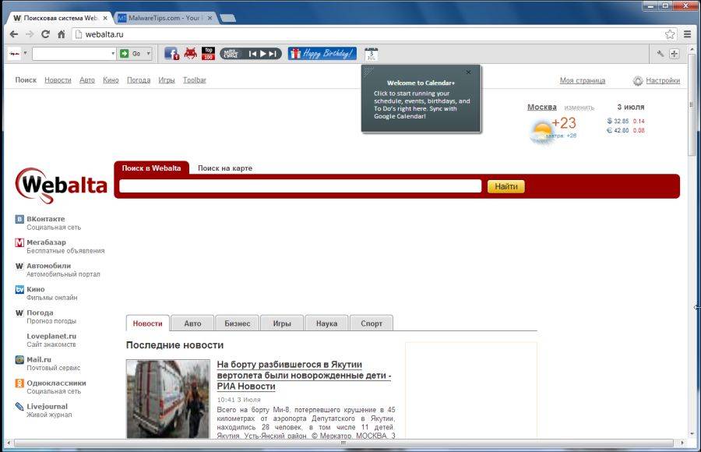Click the toolbar logo icon at far left
Screen dimensions: 701x452
tap(14, 54)
